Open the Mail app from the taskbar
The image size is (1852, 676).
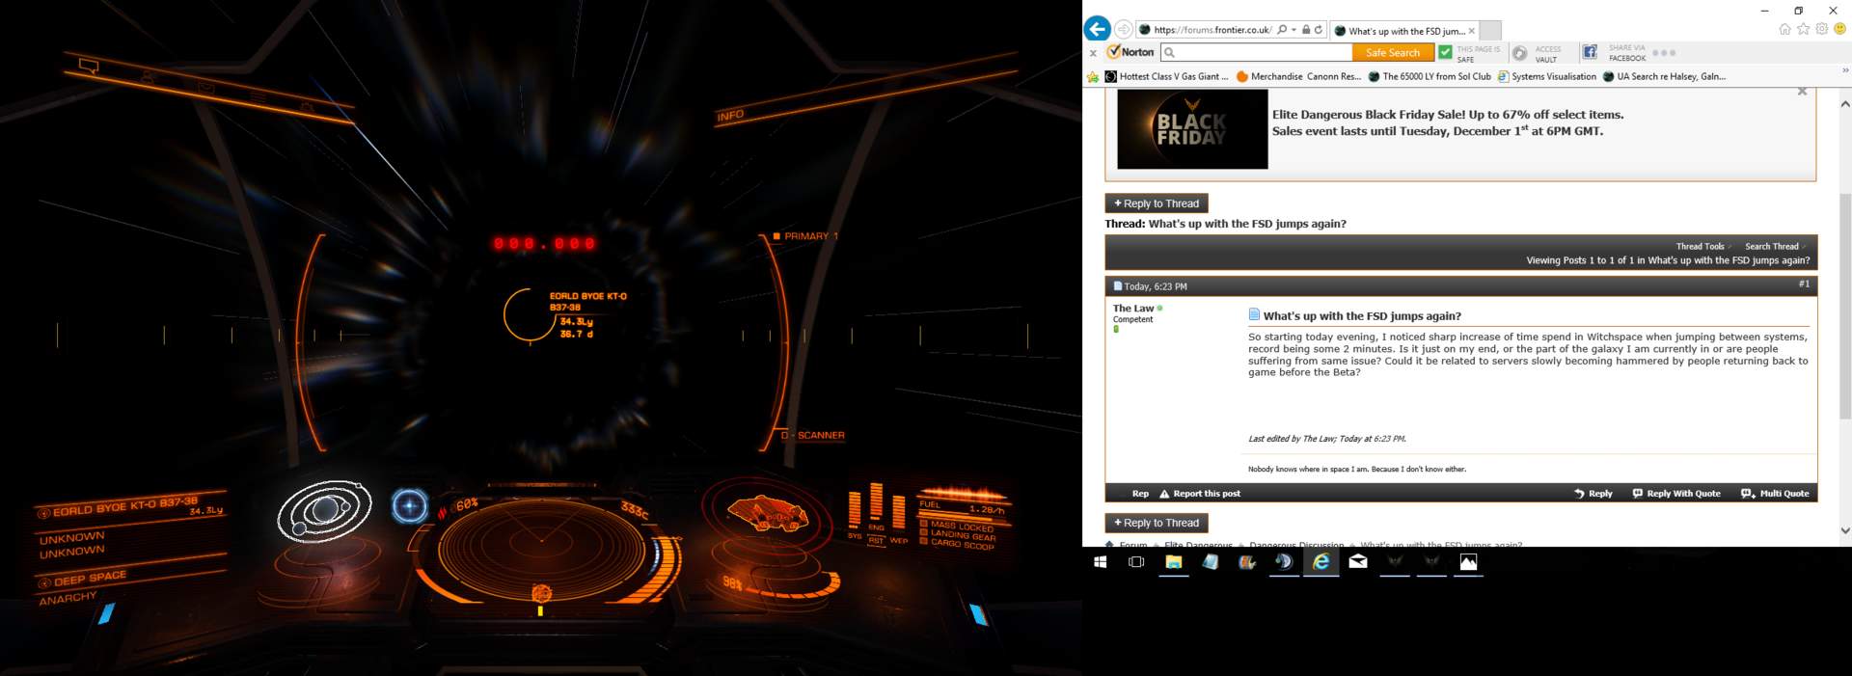tap(1358, 562)
